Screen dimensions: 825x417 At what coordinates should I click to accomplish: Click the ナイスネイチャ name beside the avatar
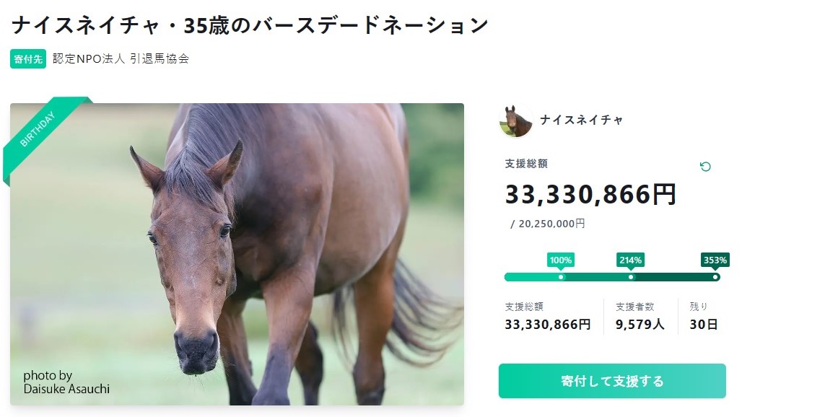click(x=582, y=120)
